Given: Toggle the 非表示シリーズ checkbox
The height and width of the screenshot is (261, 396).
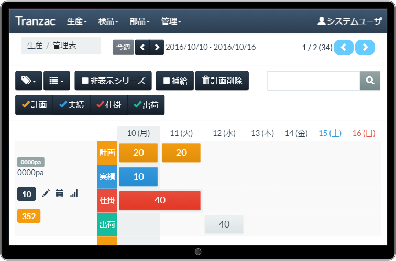Looking at the screenshot, I should (113, 81).
